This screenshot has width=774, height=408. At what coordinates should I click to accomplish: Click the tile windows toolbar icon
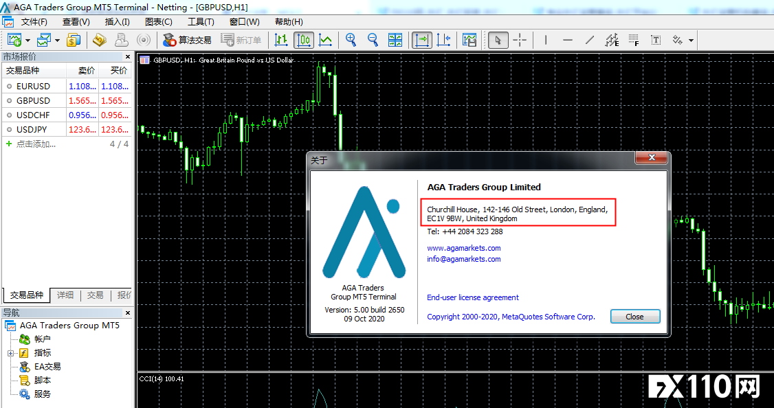(x=395, y=40)
